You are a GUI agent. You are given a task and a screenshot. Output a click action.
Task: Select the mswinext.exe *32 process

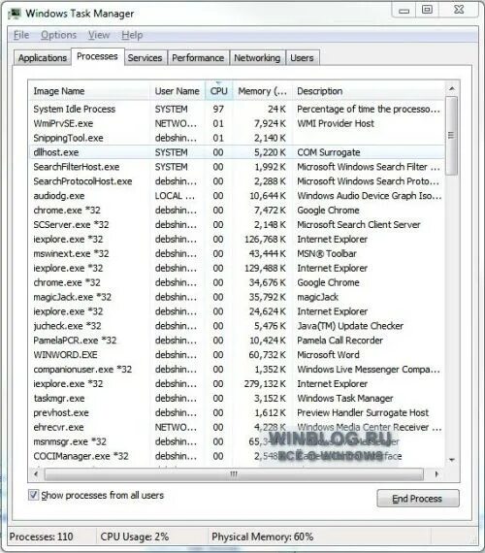(237, 253)
